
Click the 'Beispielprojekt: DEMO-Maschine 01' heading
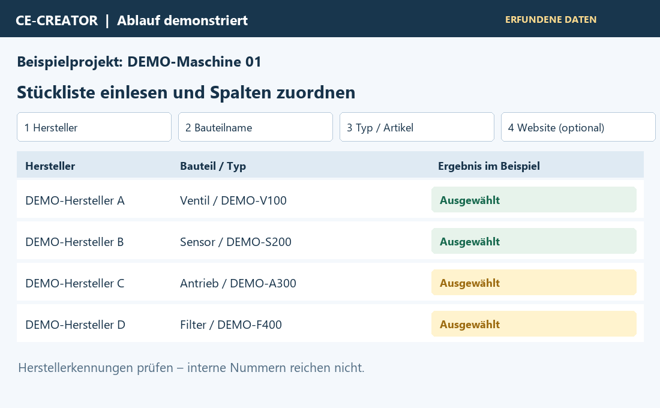point(139,62)
